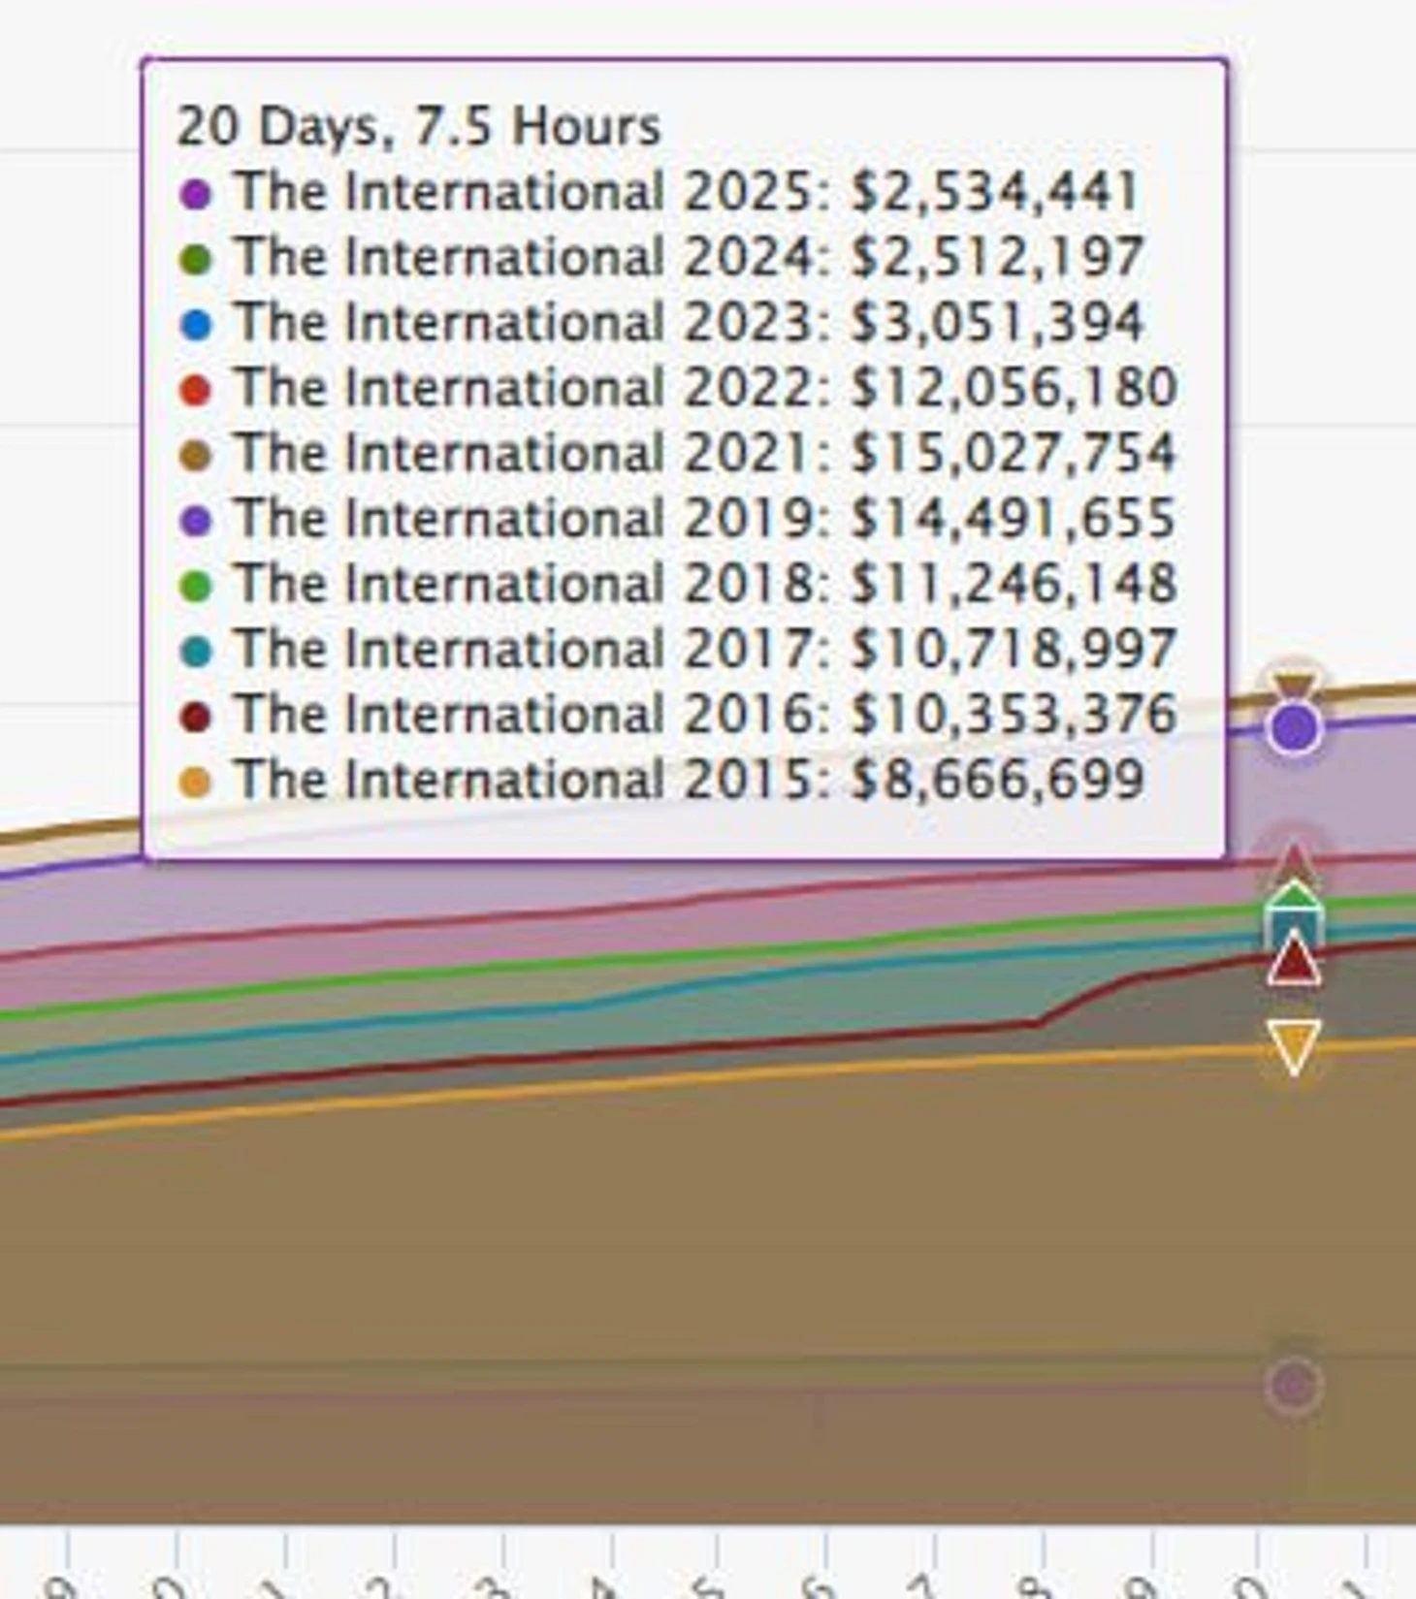Select the faded circle marker near chart bottom
Image resolution: width=1416 pixels, height=1599 pixels.
pyautogui.click(x=1295, y=1385)
